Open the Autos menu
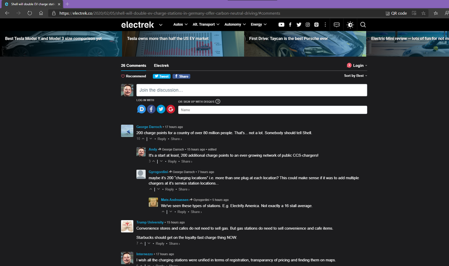449x266 pixels. tap(180, 25)
